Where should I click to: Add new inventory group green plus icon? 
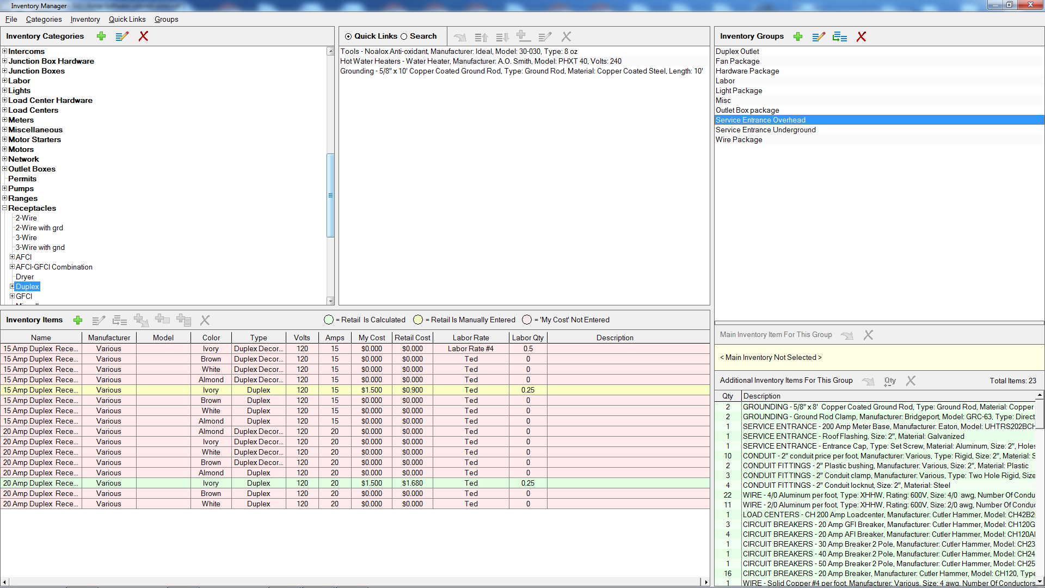tap(798, 36)
